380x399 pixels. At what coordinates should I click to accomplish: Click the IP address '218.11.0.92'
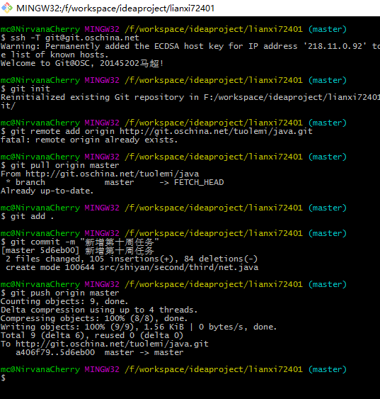[335, 46]
